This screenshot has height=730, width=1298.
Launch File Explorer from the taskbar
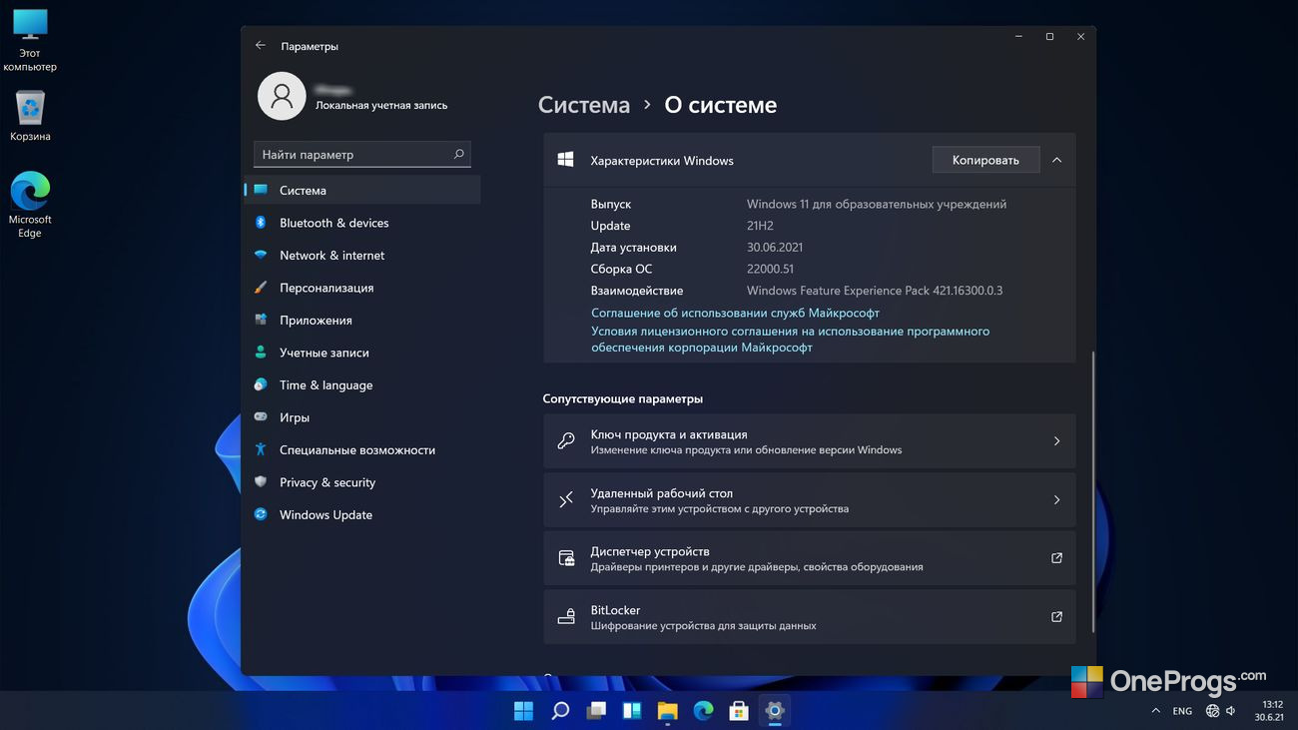pos(668,711)
